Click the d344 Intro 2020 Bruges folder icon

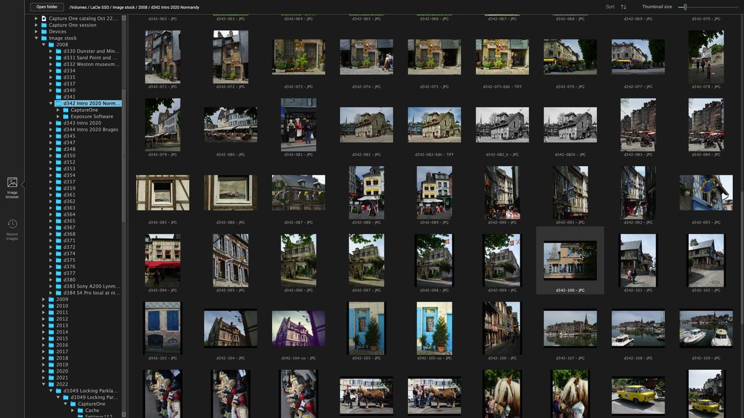[58, 129]
